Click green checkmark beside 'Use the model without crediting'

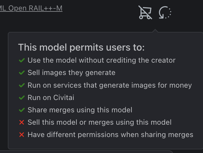(x=22, y=60)
